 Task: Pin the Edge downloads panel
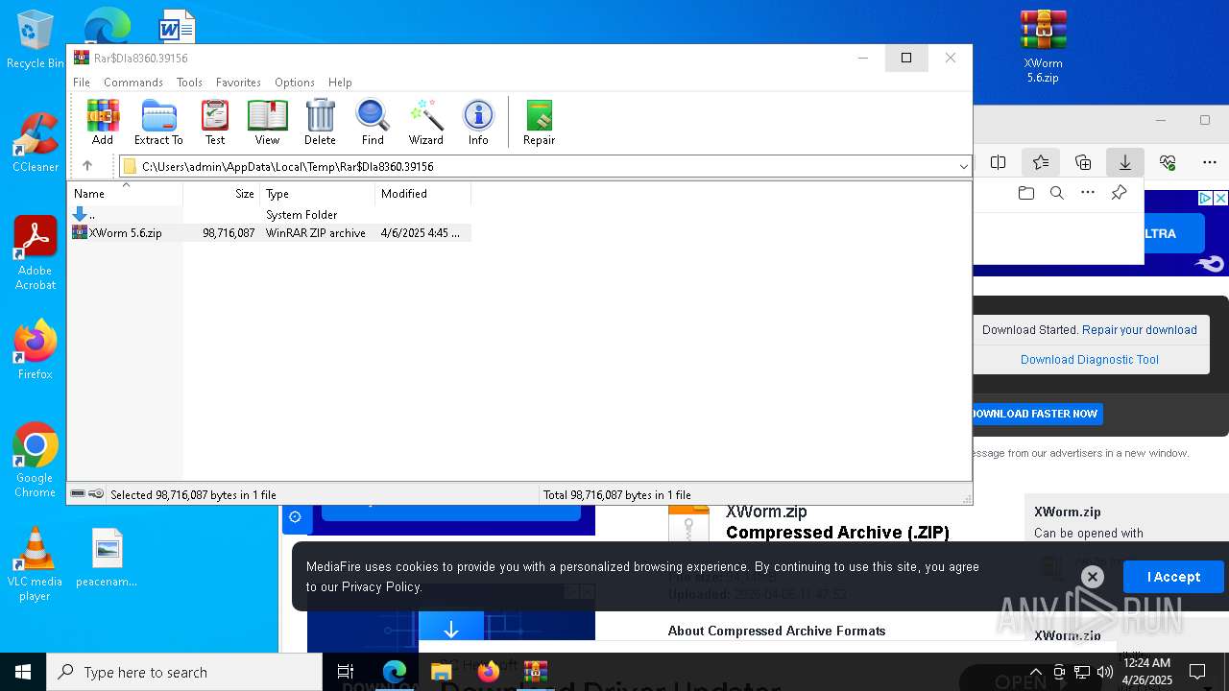(1119, 193)
